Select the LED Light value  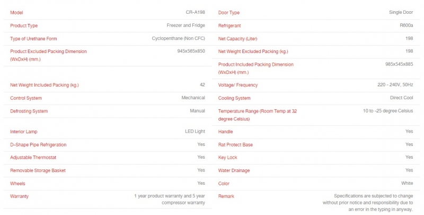coord(195,131)
